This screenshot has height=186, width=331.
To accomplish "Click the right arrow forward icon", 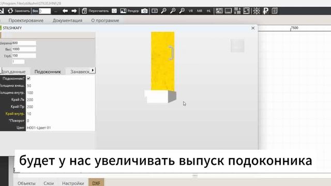I will 74,11.
